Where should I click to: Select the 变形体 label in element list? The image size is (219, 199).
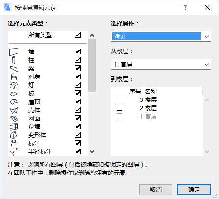click(x=37, y=135)
